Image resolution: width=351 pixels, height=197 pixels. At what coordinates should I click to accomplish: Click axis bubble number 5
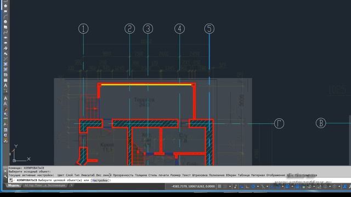(x=210, y=28)
